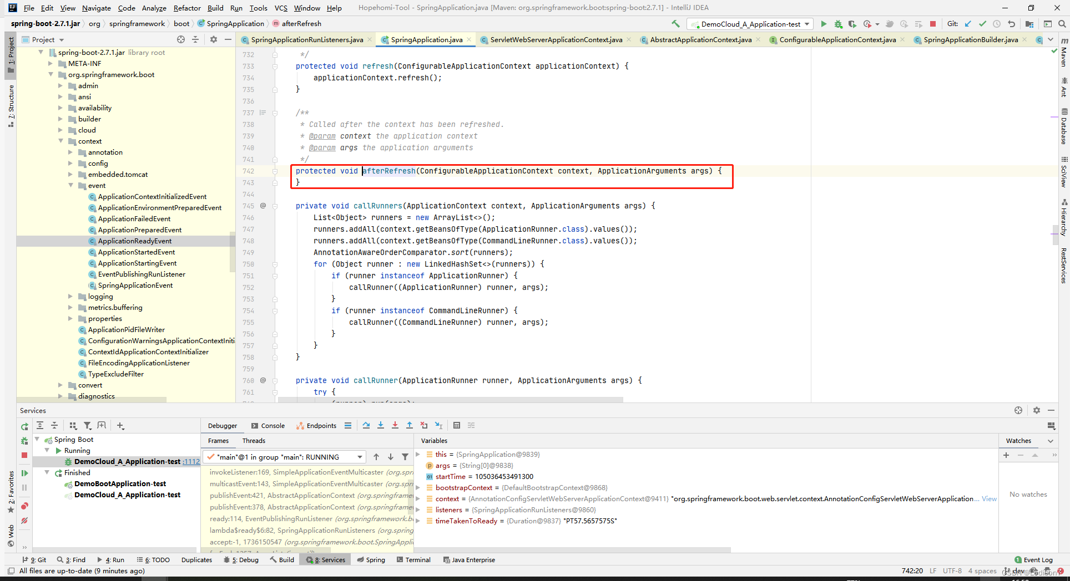Open Project Structure icon in toolbar
This screenshot has width=1070, height=581.
[1029, 24]
